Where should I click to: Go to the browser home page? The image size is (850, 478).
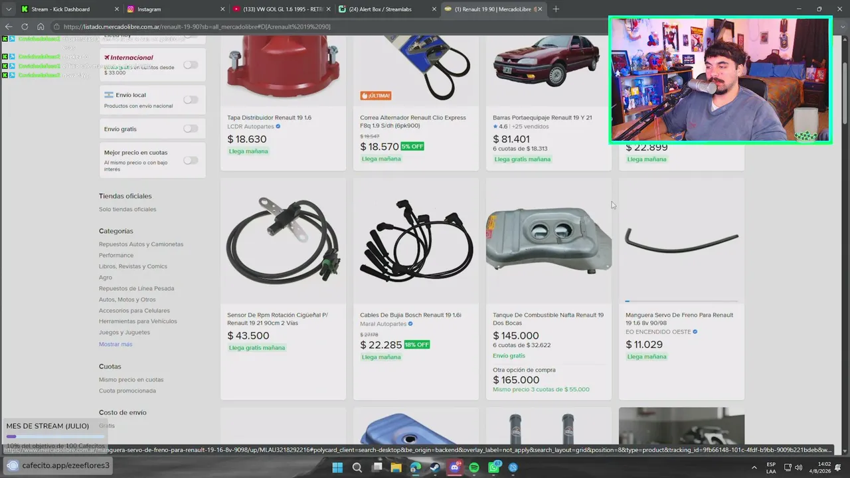[41, 27]
